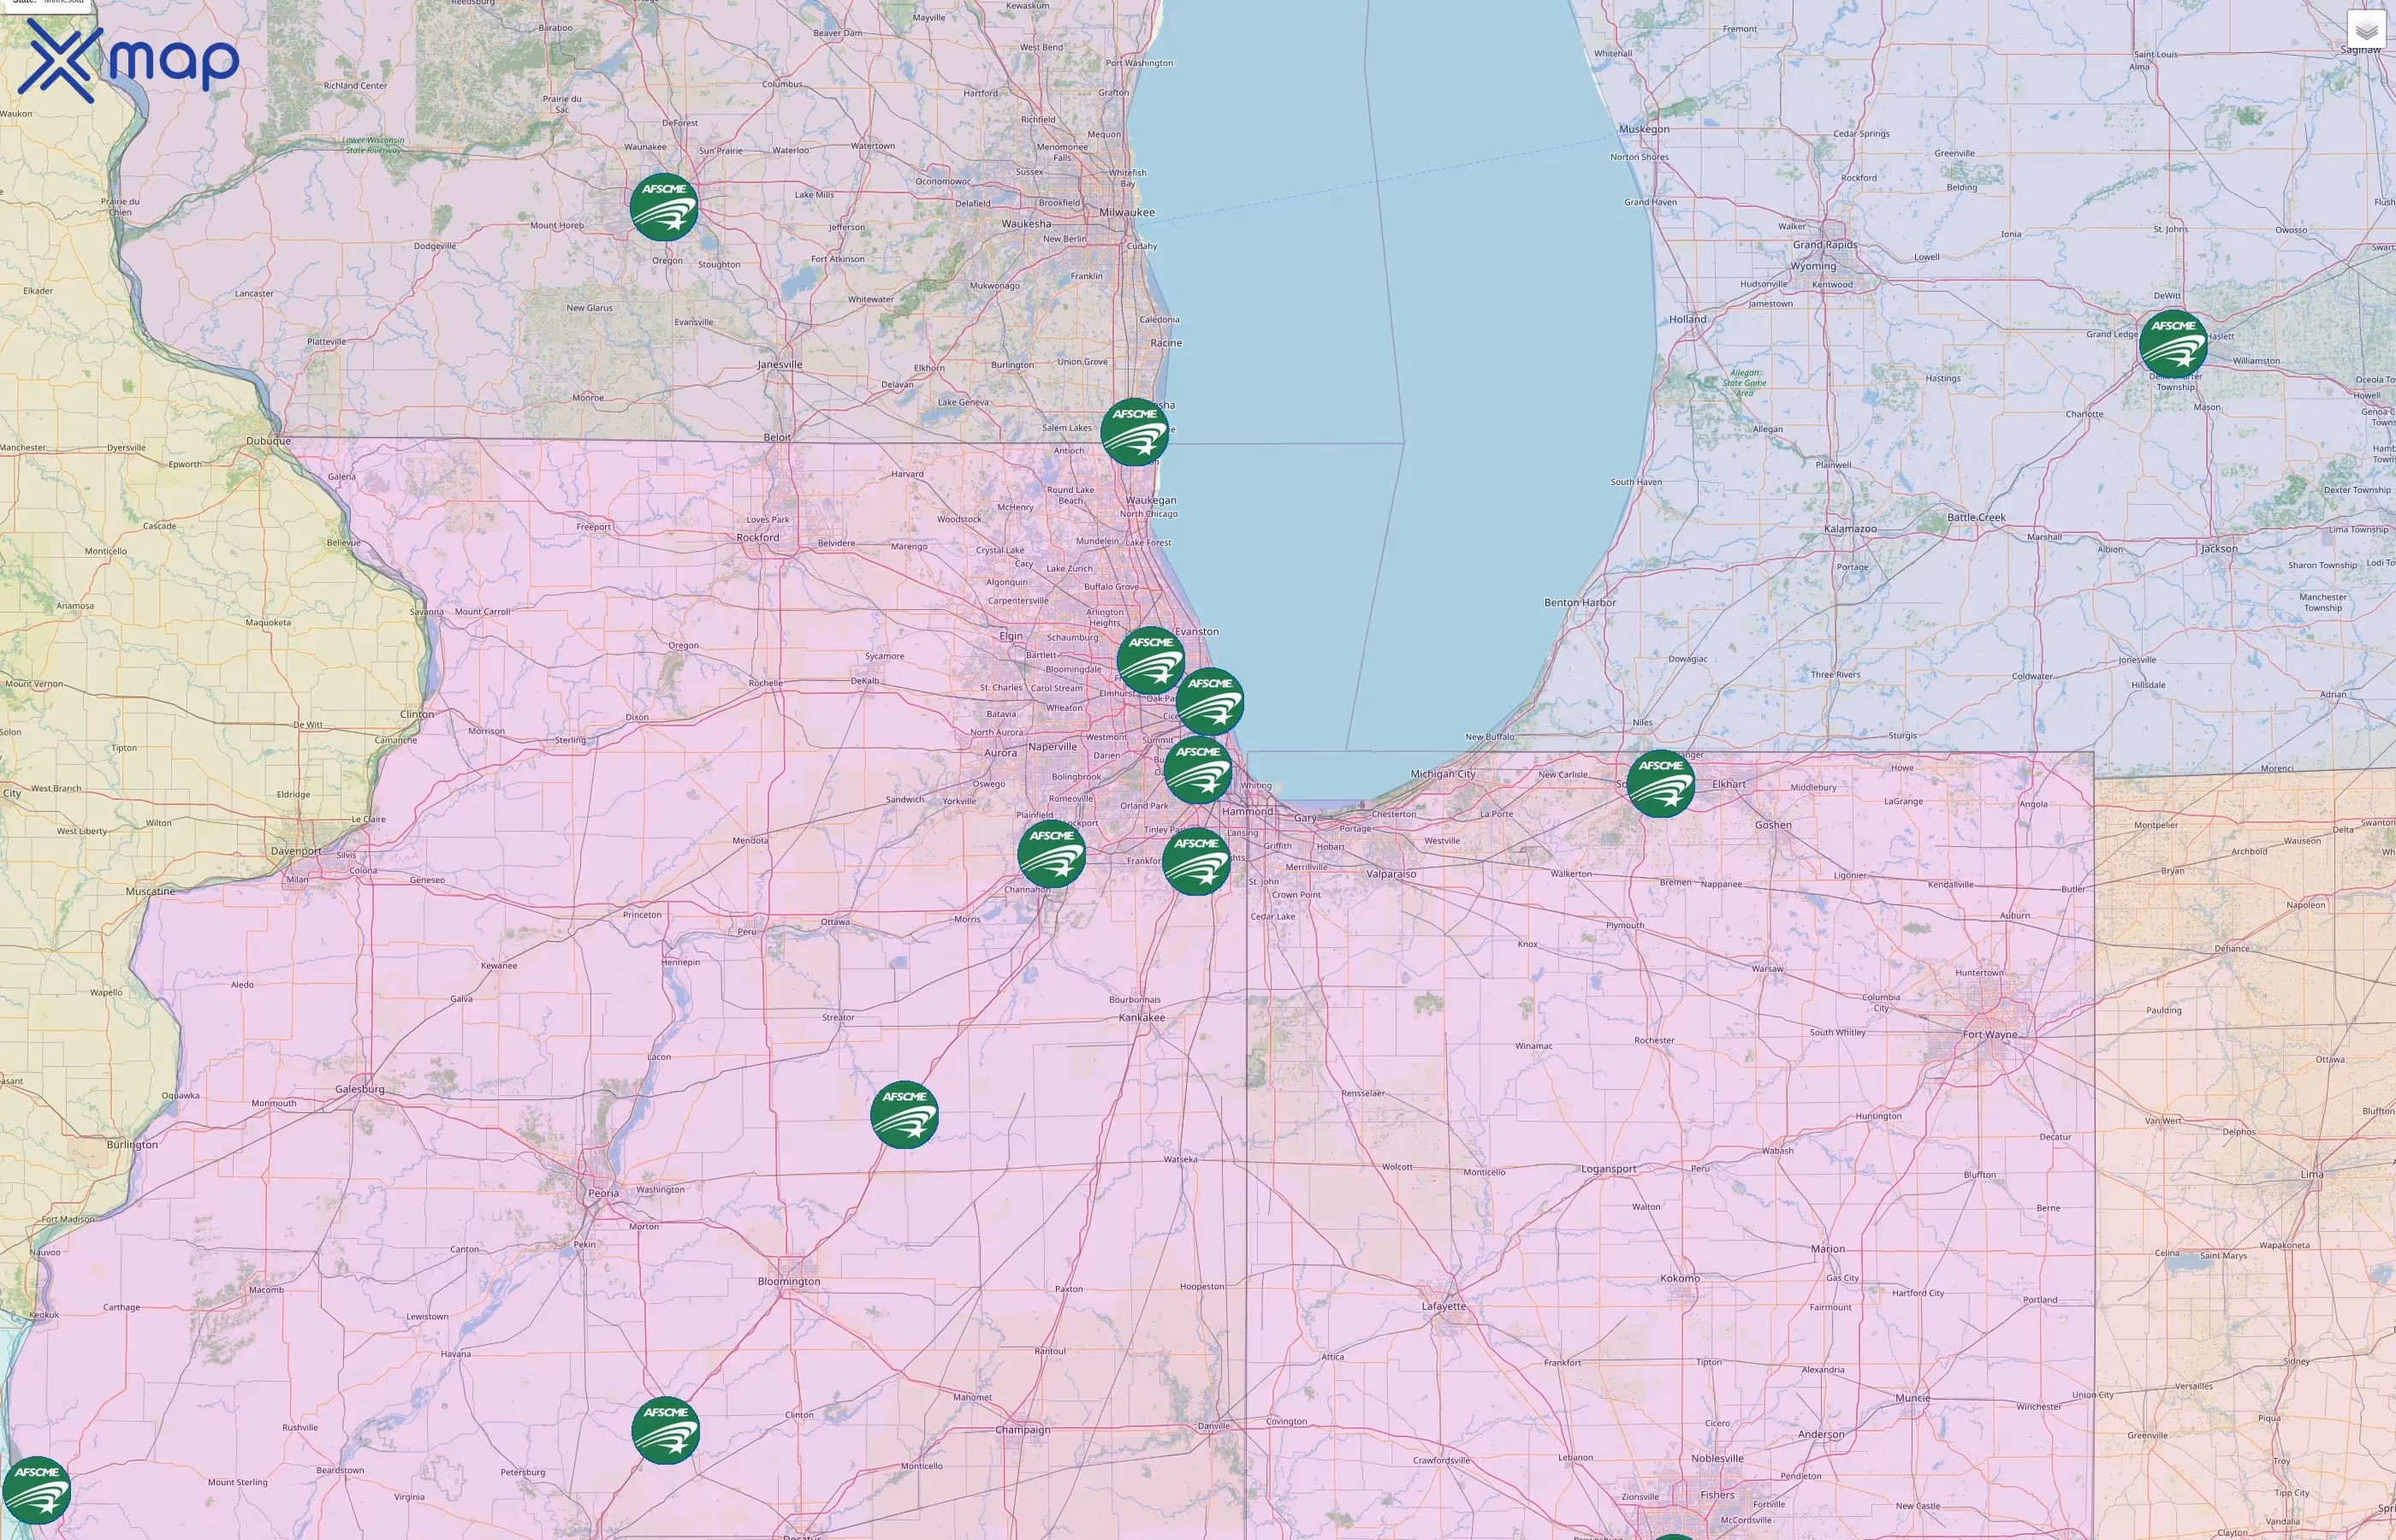The height and width of the screenshot is (1540, 2396).
Task: Click the Bloomington city label
Action: [x=789, y=1282]
